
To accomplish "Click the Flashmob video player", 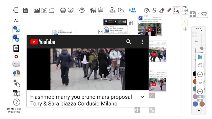I will [x=88, y=69].
